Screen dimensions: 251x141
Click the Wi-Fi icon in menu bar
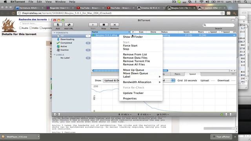coord(202,2)
